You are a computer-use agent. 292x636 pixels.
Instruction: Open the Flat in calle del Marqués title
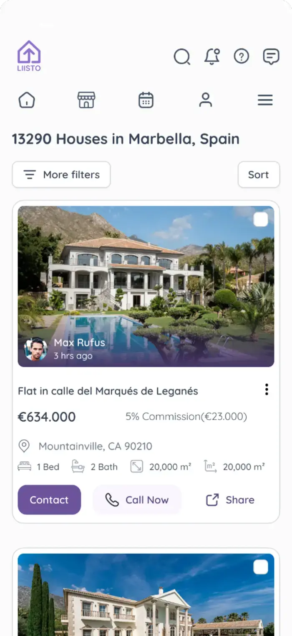[x=108, y=391]
